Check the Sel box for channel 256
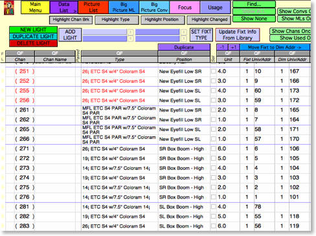The image size is (316, 236). click(213, 100)
